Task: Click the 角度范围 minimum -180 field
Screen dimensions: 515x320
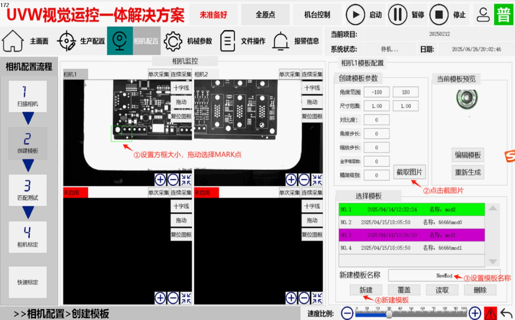Action: pyautogui.click(x=377, y=92)
